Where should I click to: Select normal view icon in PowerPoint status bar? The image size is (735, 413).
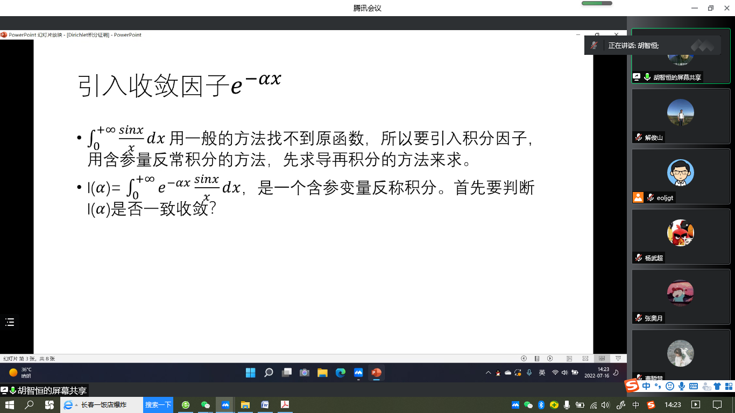tap(569, 359)
